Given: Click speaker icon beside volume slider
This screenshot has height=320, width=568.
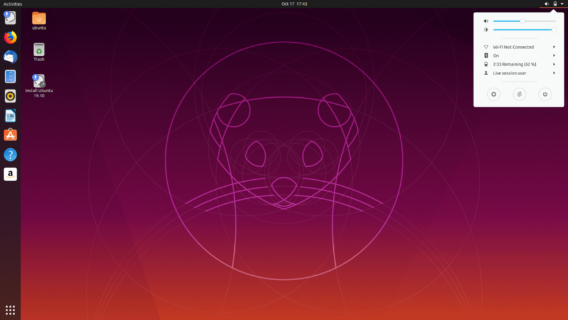Looking at the screenshot, I should pyautogui.click(x=486, y=21).
